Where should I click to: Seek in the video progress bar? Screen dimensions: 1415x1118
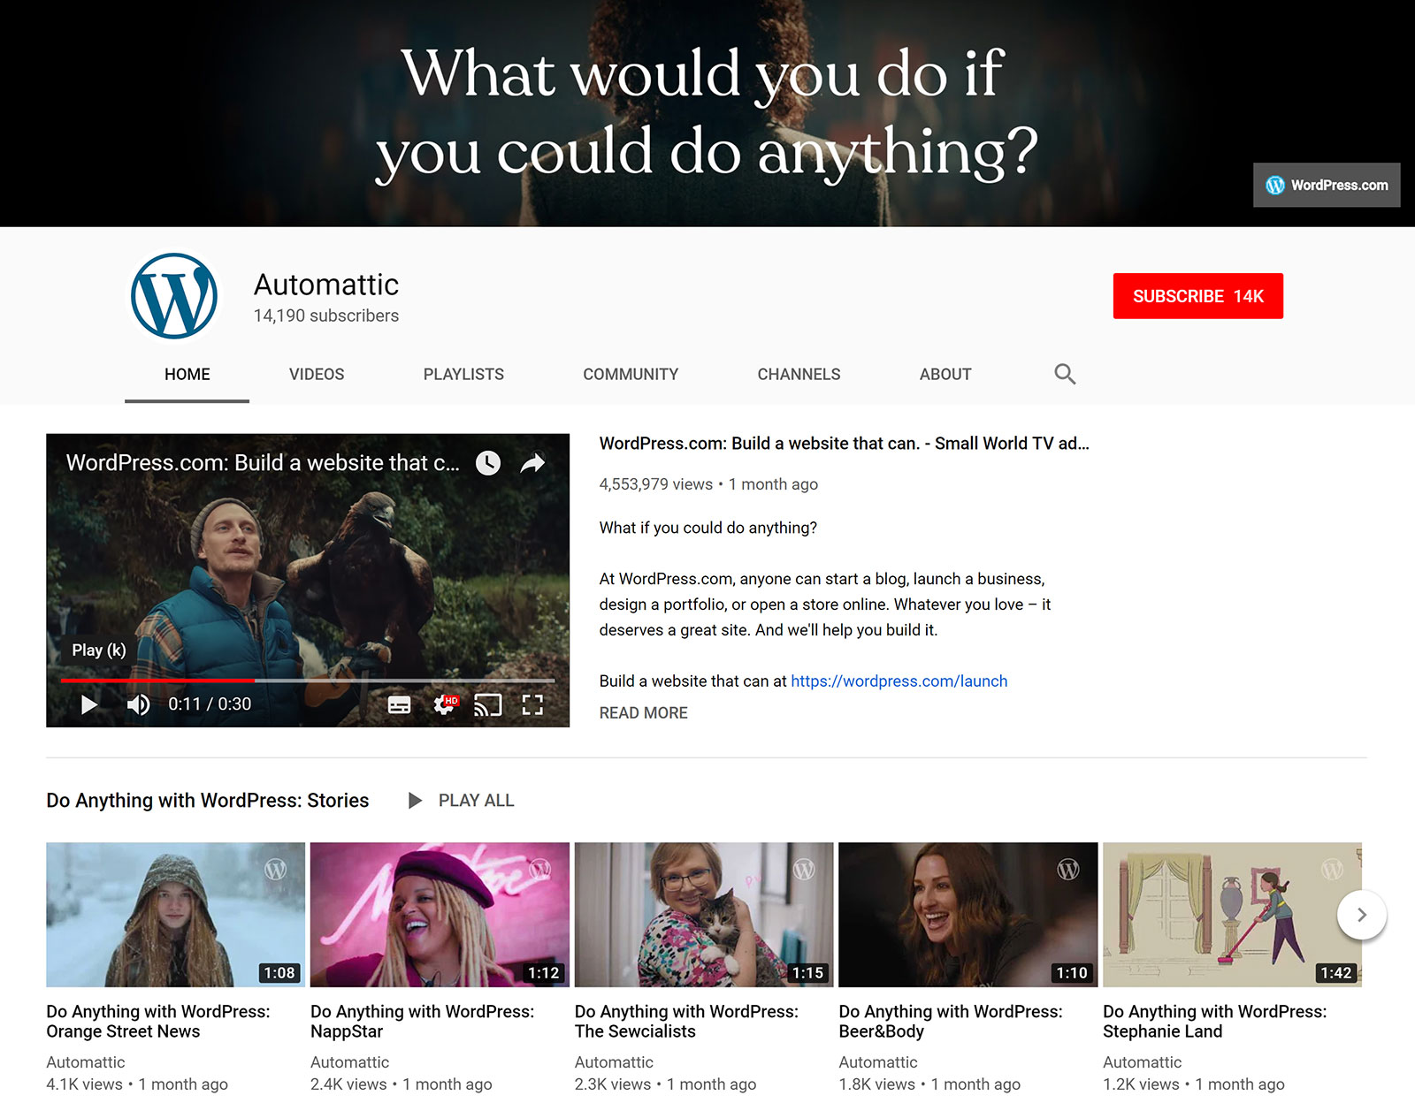coord(308,681)
